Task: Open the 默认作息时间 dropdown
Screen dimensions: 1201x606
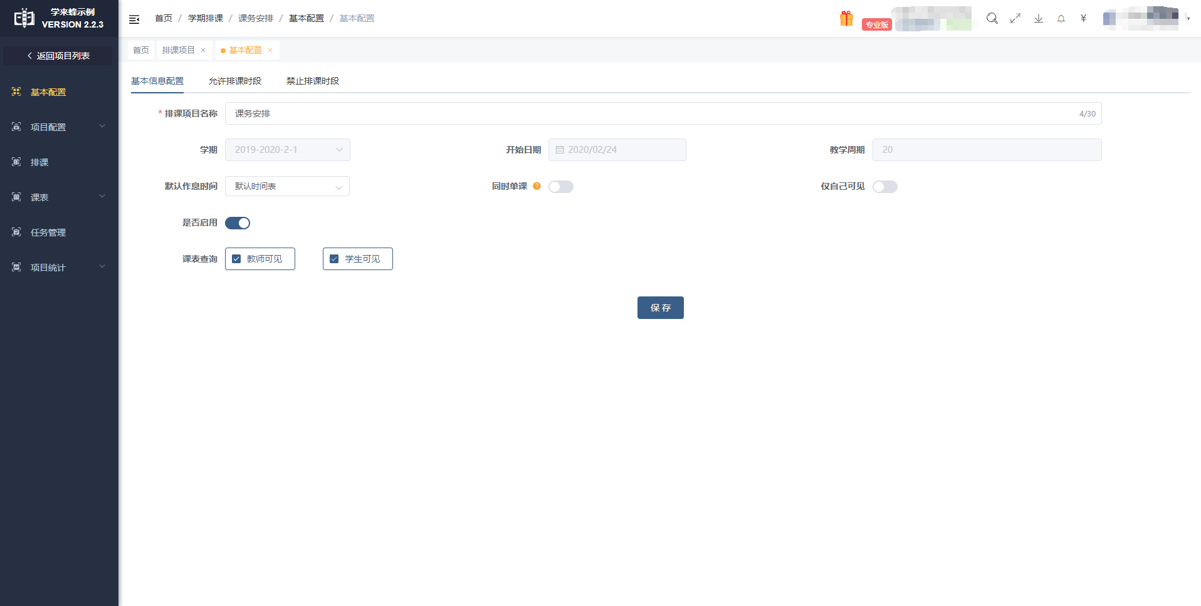Action: (x=287, y=186)
